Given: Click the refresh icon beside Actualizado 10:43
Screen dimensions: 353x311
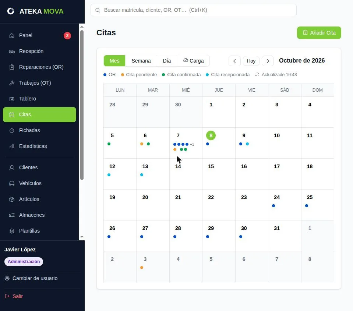Looking at the screenshot, I should (x=257, y=74).
